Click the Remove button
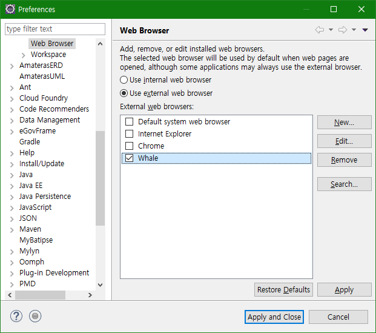The width and height of the screenshot is (376, 333). pyautogui.click(x=345, y=160)
